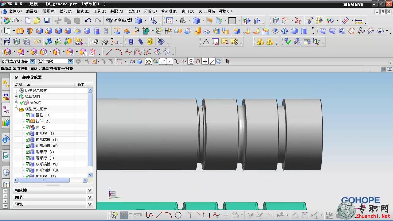393x221 pixels.
Task: Select the Extrude feature icon
Action: click(20, 31)
